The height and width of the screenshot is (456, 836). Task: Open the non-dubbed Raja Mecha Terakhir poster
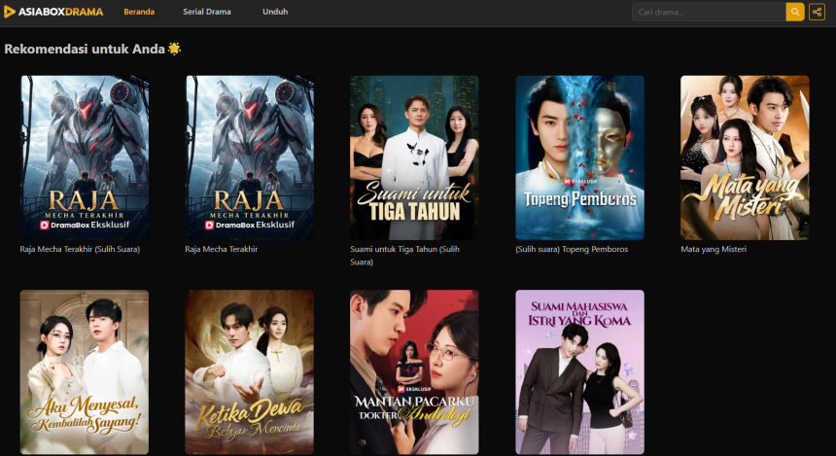[250, 158]
